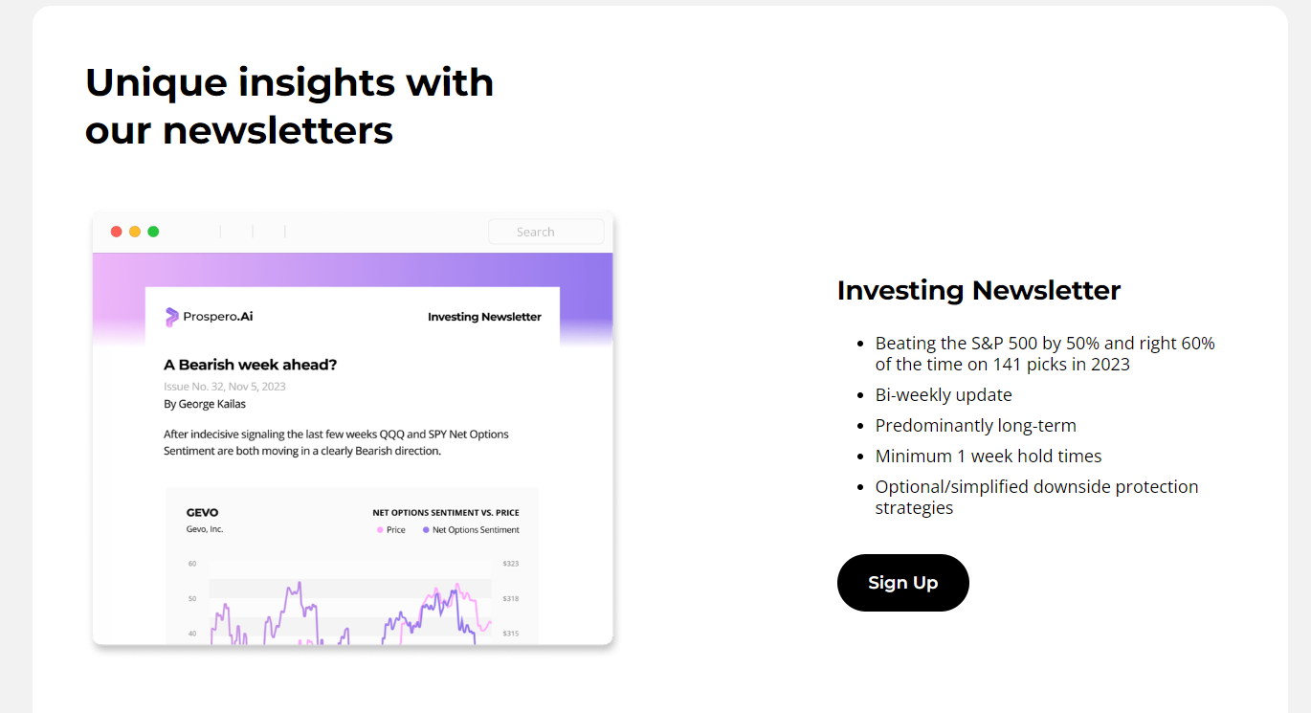Click the Bi-weekly update bullet
1311x713 pixels.
943,394
